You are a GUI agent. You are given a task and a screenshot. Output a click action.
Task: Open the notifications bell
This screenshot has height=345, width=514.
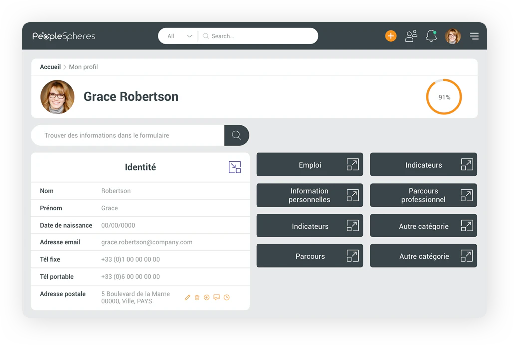(x=431, y=36)
